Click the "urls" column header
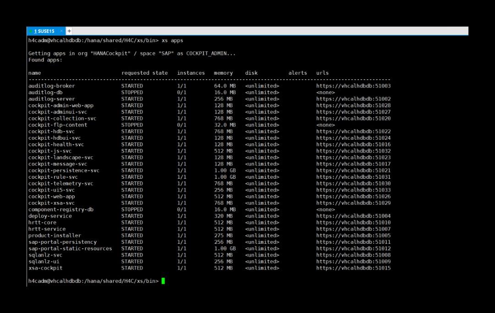495x313 pixels. (322, 73)
